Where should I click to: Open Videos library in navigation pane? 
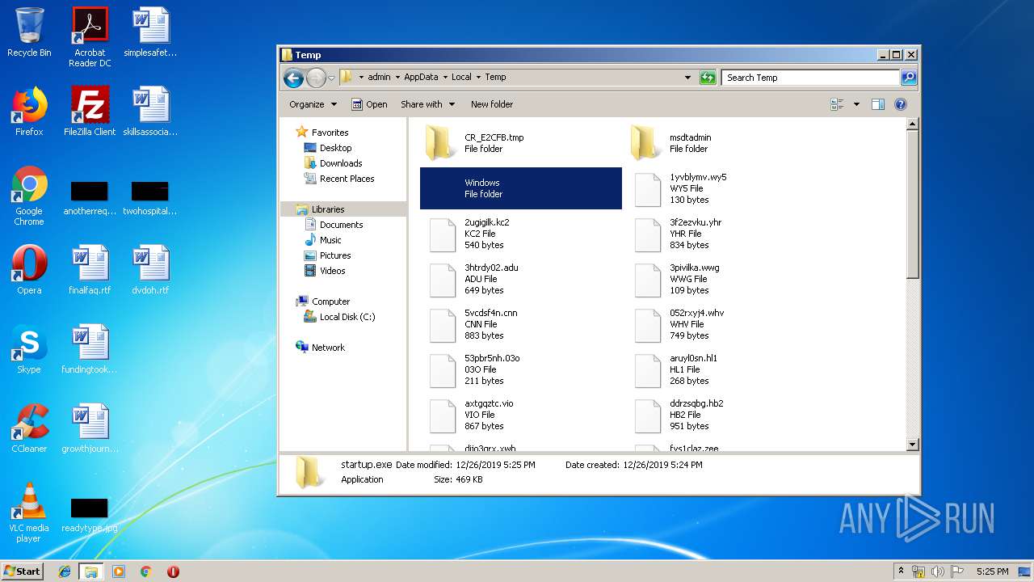click(332, 271)
